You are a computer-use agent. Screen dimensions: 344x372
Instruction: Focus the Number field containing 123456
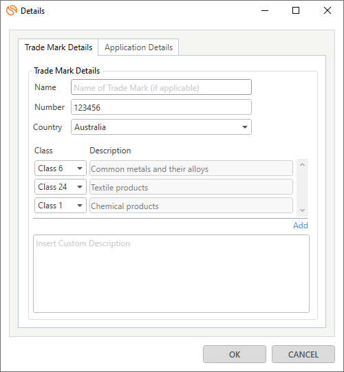[161, 107]
